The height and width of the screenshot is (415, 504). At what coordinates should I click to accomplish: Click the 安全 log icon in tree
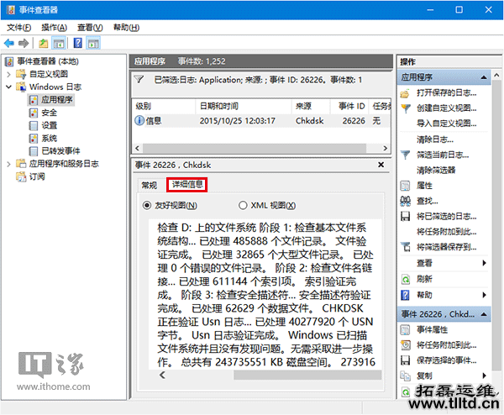coord(34,113)
